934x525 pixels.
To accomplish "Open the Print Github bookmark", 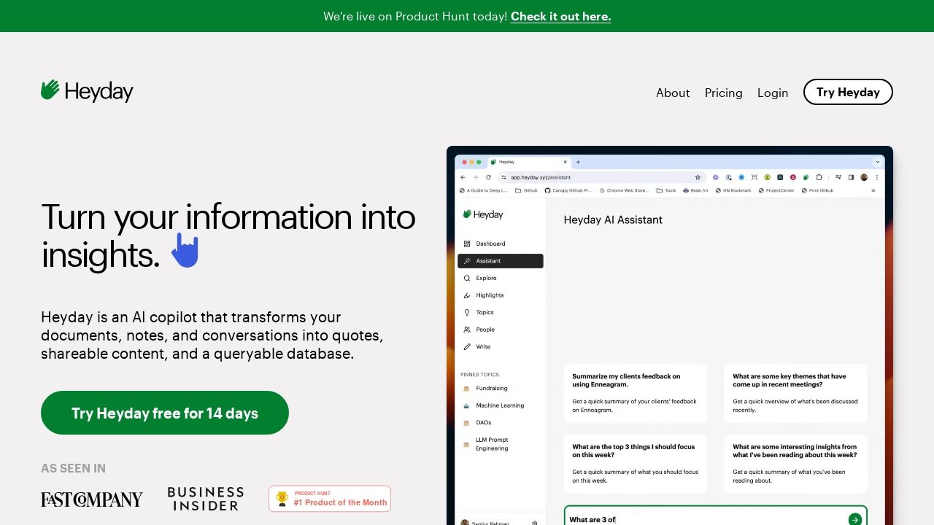I will pos(817,190).
